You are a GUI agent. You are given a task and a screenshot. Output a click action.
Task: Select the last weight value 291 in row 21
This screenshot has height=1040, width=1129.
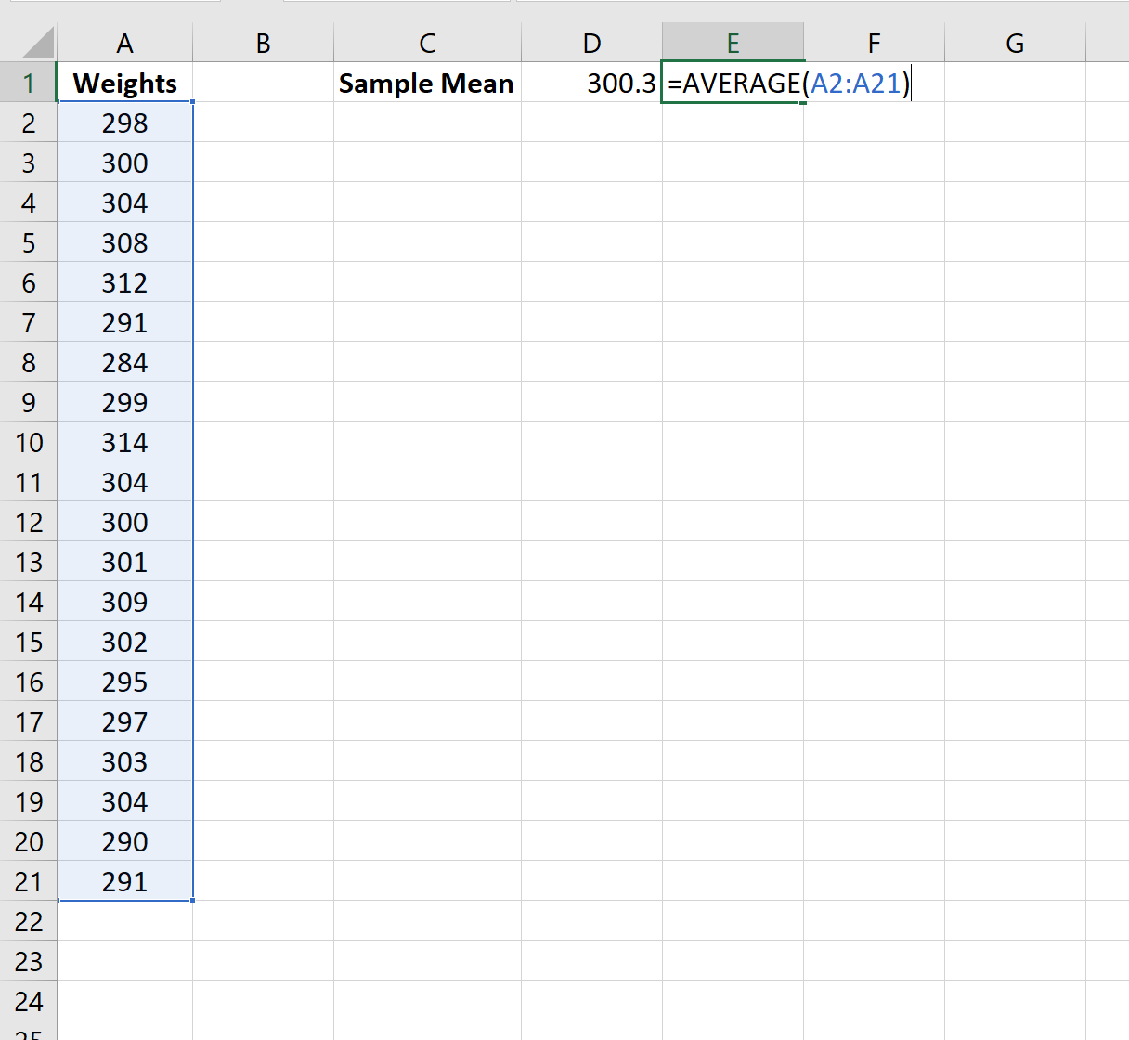pyautogui.click(x=124, y=881)
